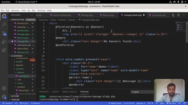Open the Terminal menu
Image resolution: width=188 pixels, height=105 pixels.
(41, 10)
